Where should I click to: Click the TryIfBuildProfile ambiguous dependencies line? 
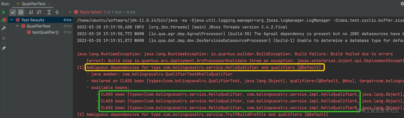click(202, 115)
